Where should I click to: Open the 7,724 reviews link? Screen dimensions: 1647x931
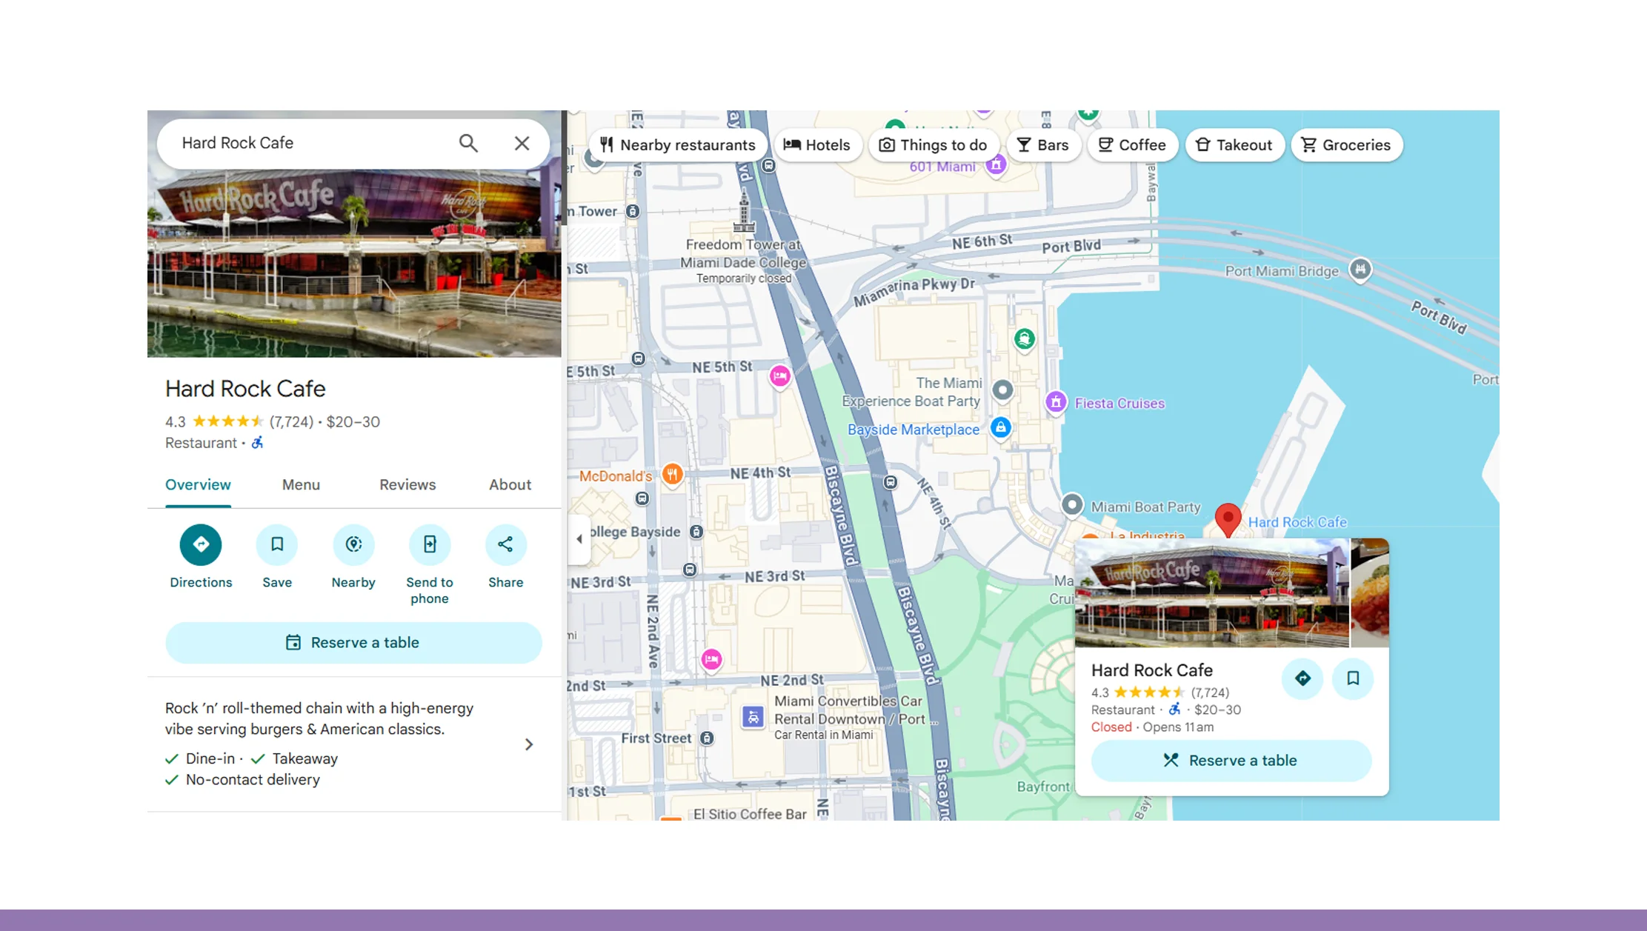291,421
